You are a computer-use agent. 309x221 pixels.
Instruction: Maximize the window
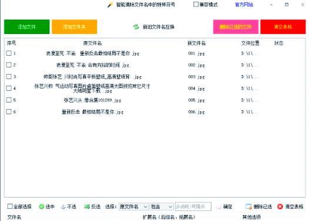point(287,5)
